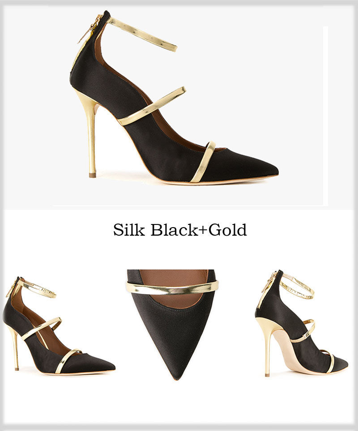This screenshot has height=431, width=358.
Task: Click the brown leather insole in close-up
Action: pos(173,278)
